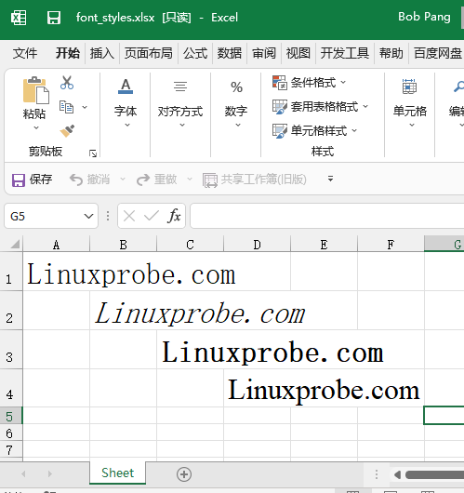Viewport: 464px width, 493px height.
Task: Click the Select All corner triangle
Action: click(15, 244)
